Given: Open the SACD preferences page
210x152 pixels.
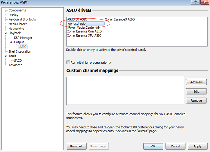Looking at the screenshot, I should pyautogui.click(x=18, y=61).
